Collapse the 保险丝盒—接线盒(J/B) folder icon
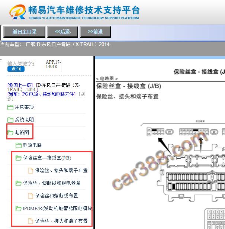This screenshot has width=225, height=229. click(19, 158)
